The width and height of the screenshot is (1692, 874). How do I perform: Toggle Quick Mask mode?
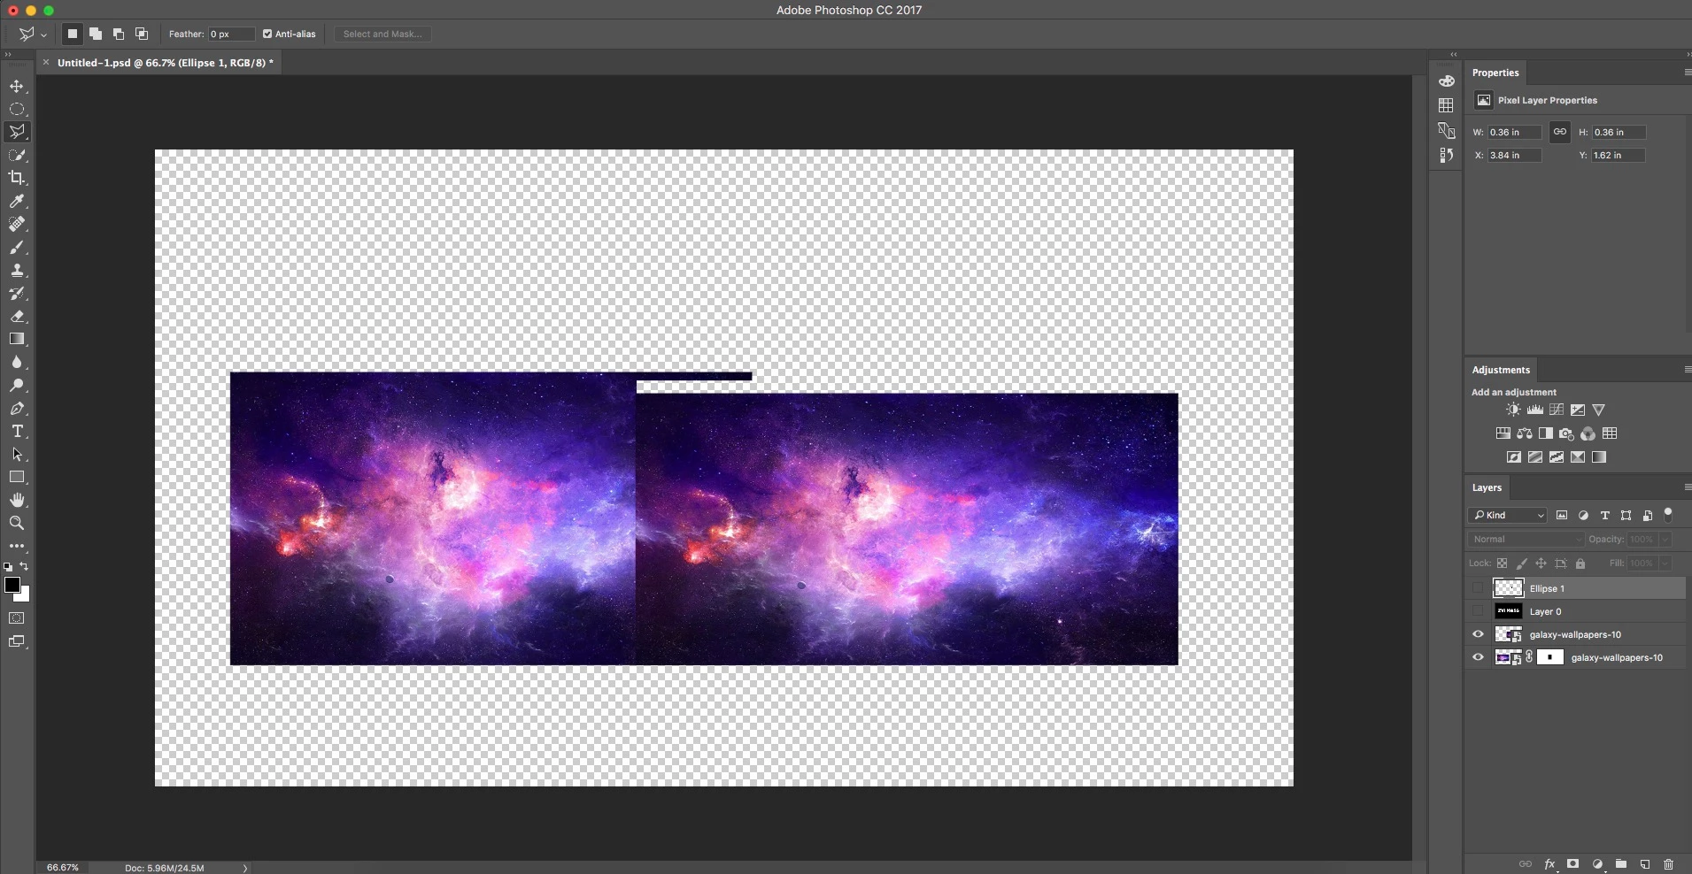[x=17, y=618]
